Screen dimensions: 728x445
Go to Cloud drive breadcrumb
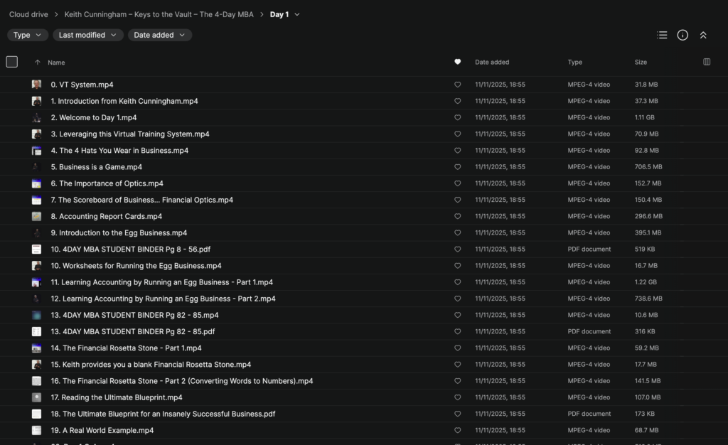29,14
